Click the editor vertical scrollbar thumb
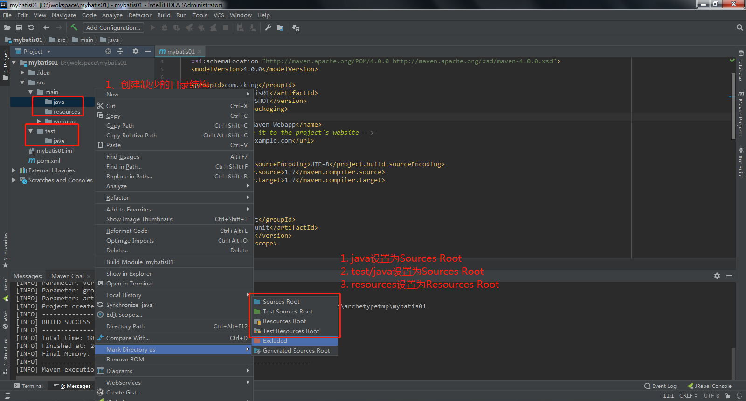The height and width of the screenshot is (401, 746). [x=733, y=106]
